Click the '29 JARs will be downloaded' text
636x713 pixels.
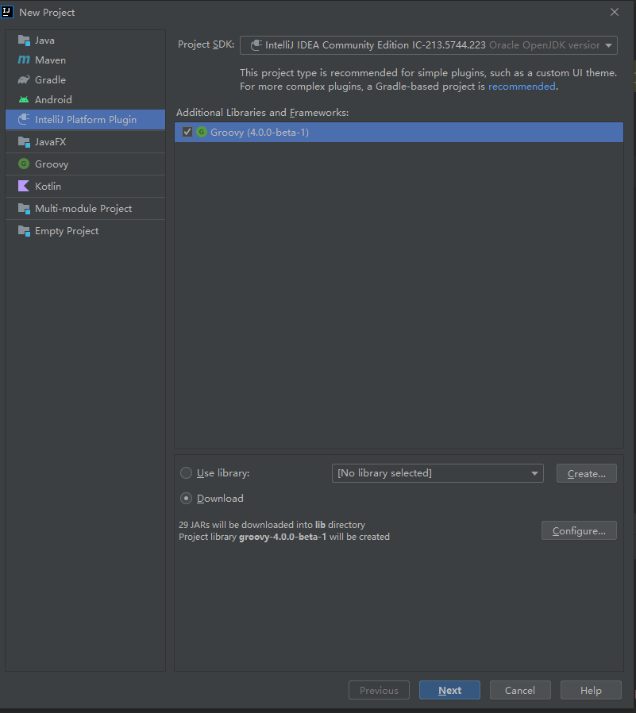click(x=272, y=525)
